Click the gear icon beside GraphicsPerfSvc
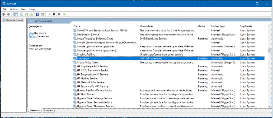 click(x=75, y=55)
